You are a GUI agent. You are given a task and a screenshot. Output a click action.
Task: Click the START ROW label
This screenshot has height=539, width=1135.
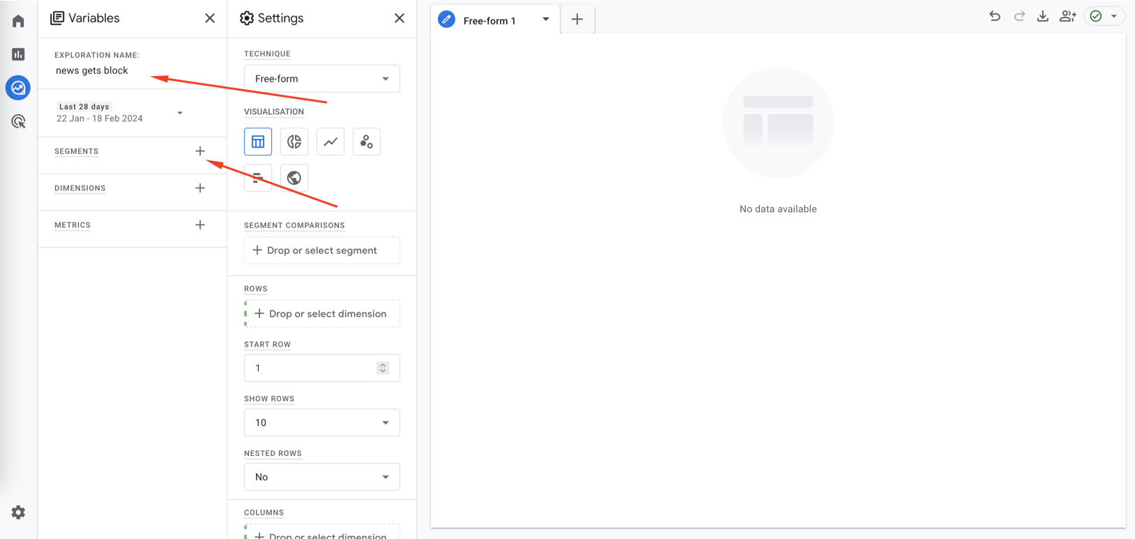click(x=268, y=344)
